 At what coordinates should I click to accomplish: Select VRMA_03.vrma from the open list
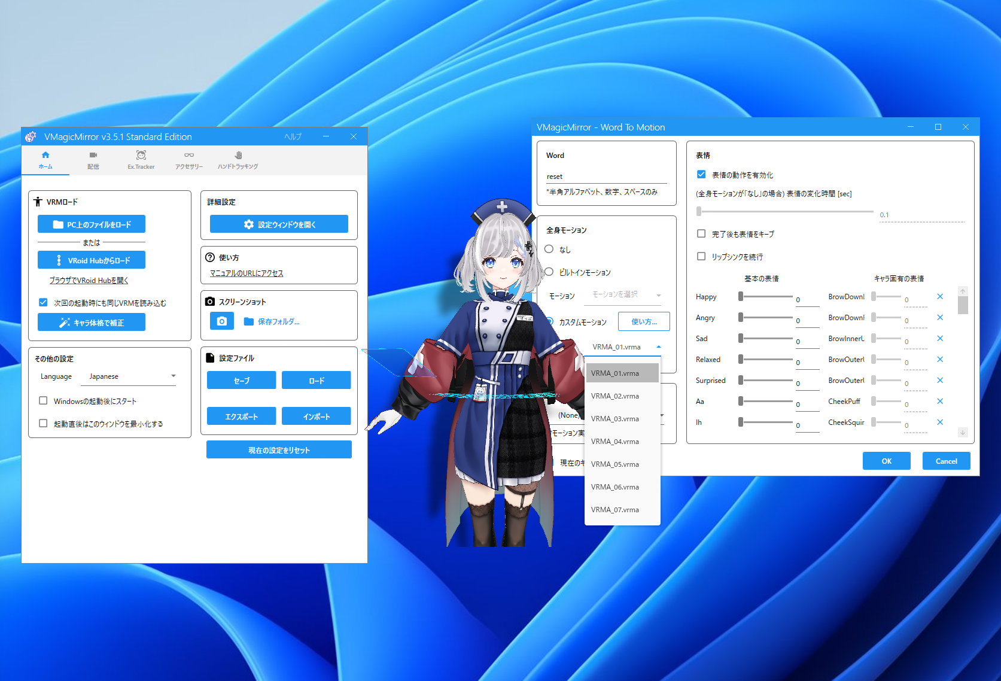pos(614,418)
